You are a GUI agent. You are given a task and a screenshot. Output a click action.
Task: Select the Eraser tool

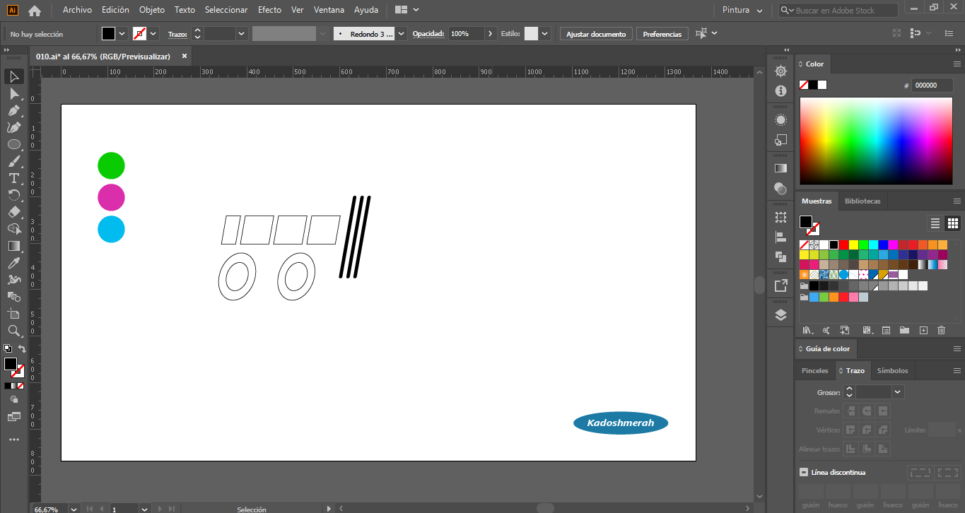point(14,212)
